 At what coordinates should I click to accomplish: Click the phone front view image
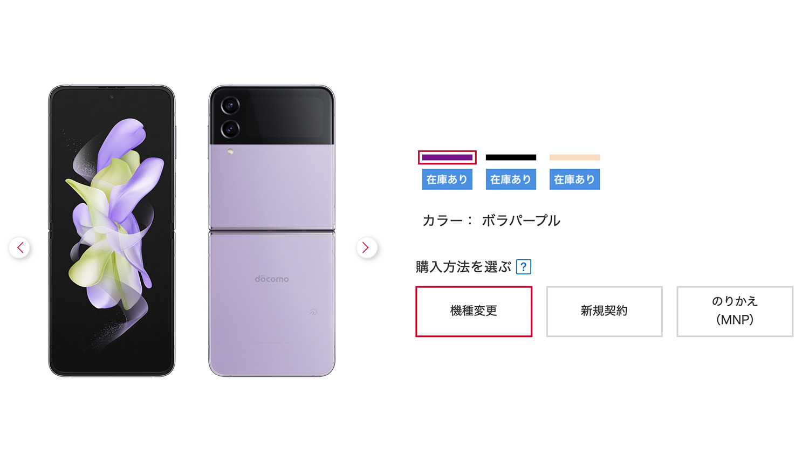click(112, 231)
